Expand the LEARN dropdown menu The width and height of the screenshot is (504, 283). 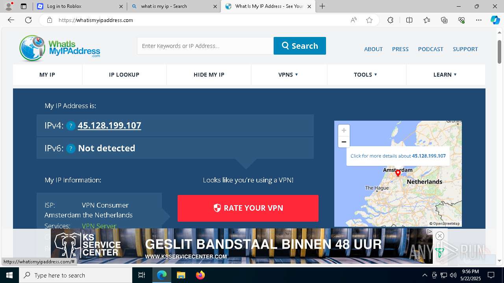tap(445, 75)
